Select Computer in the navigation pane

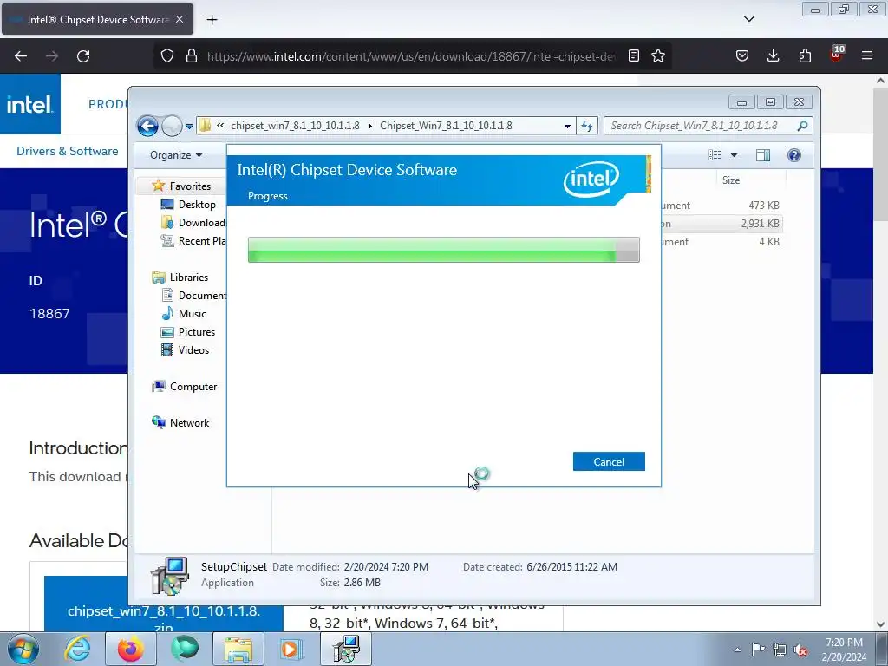(x=185, y=386)
